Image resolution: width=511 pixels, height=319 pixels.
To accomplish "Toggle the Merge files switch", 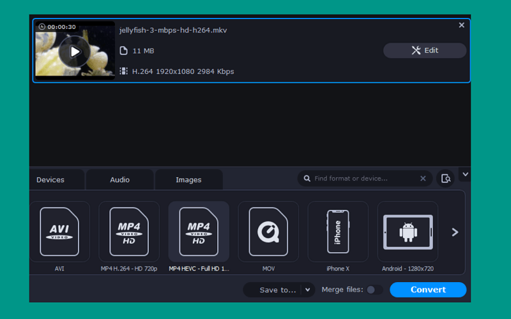I will (374, 290).
